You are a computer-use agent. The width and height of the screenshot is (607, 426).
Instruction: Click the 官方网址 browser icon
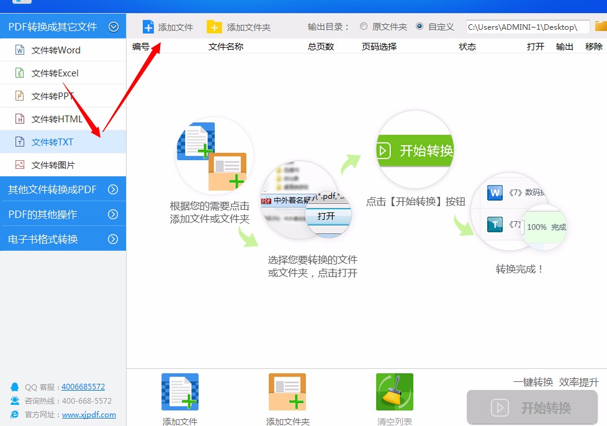15,414
